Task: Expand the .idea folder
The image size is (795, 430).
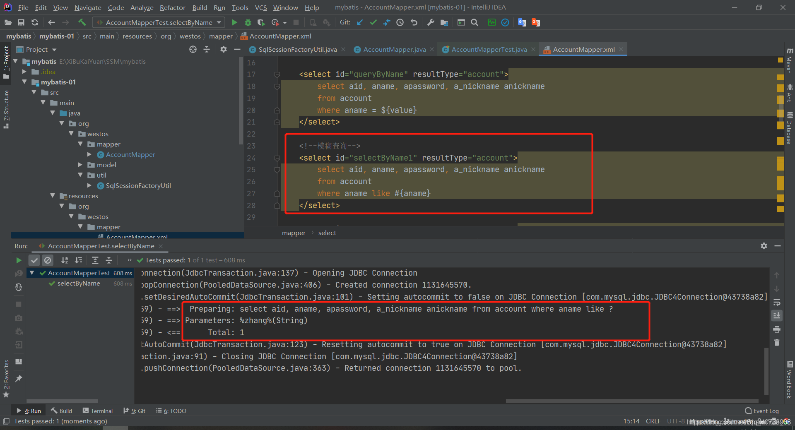Action: (x=25, y=72)
